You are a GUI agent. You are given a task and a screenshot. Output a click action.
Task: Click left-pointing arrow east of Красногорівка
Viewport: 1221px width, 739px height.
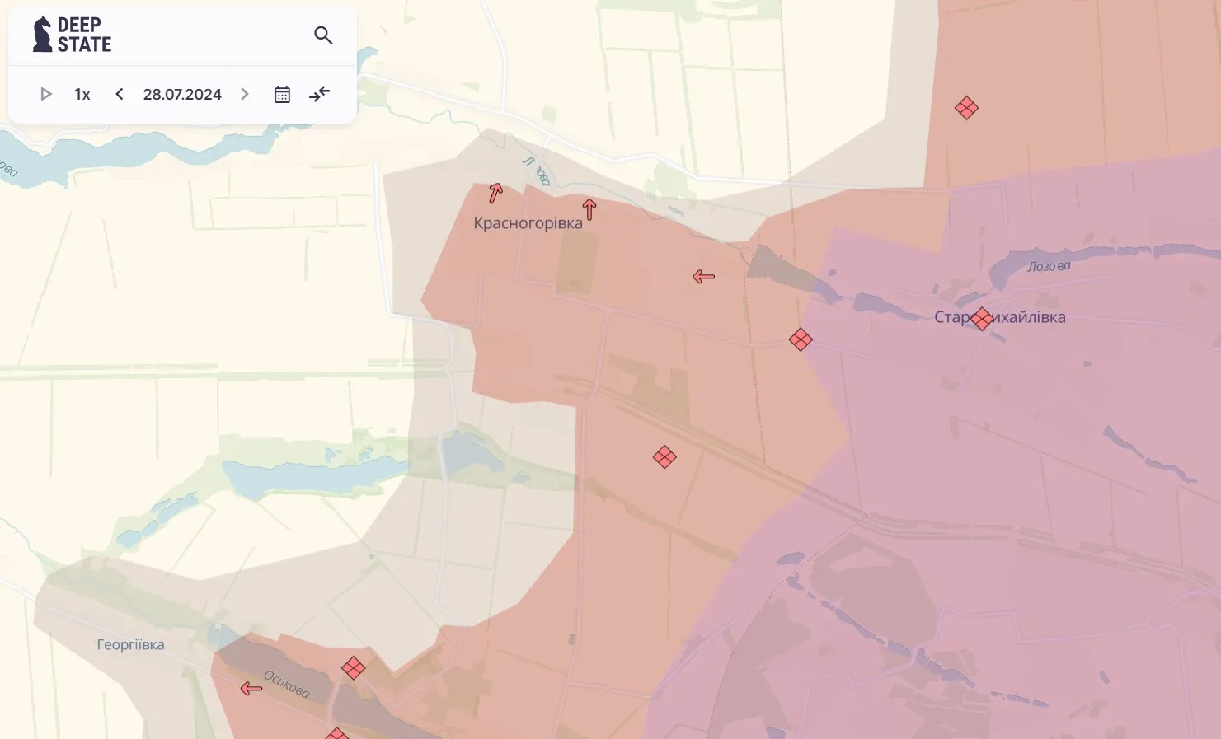point(703,277)
